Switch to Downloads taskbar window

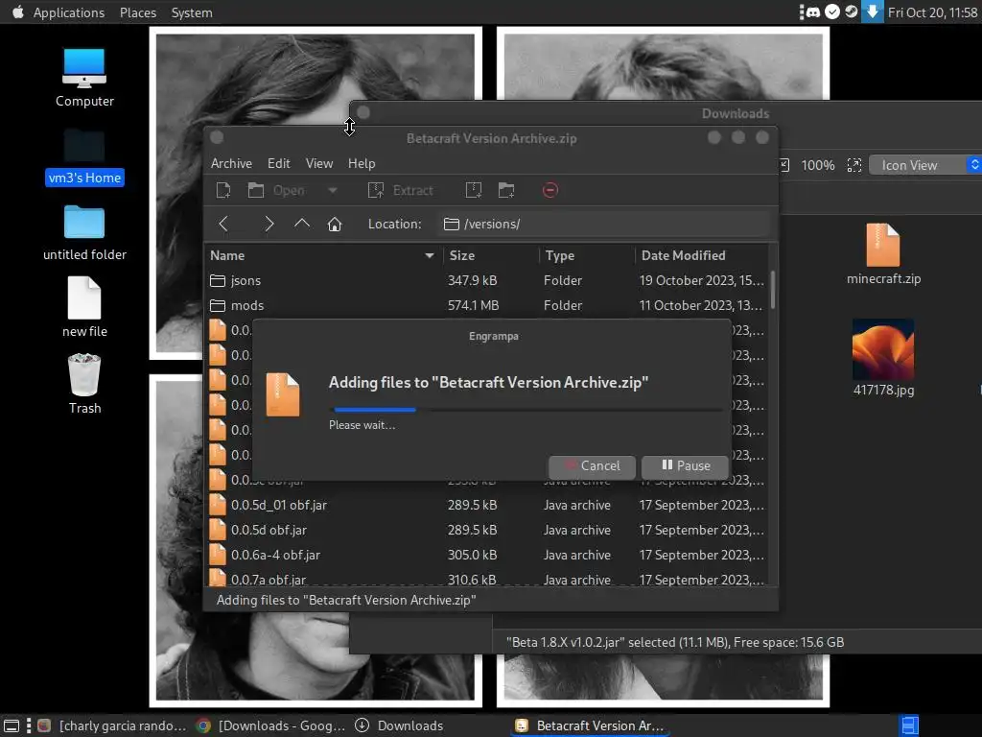(x=400, y=725)
